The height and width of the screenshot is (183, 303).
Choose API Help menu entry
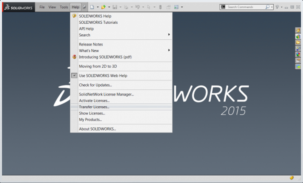(121, 29)
